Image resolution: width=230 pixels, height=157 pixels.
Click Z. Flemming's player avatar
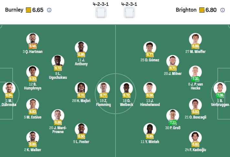click(104, 89)
